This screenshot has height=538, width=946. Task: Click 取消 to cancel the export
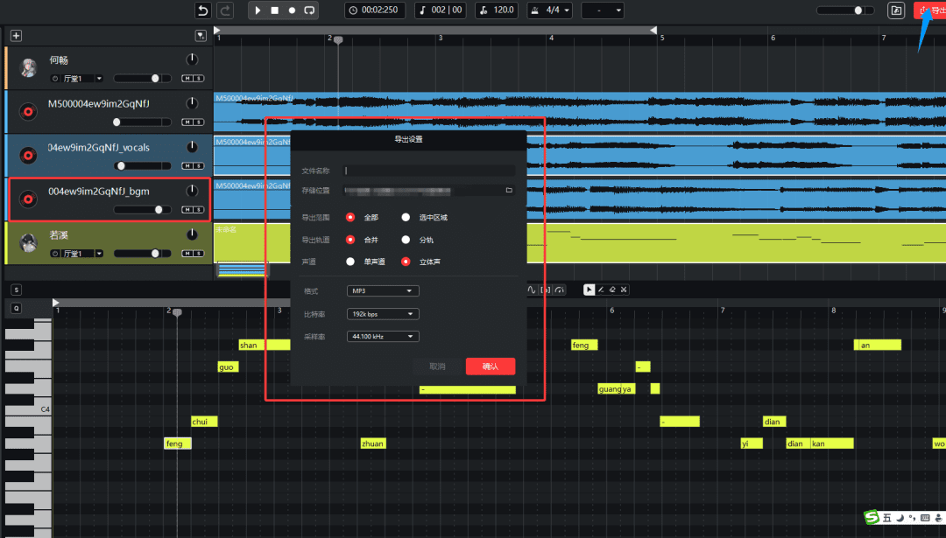point(437,367)
